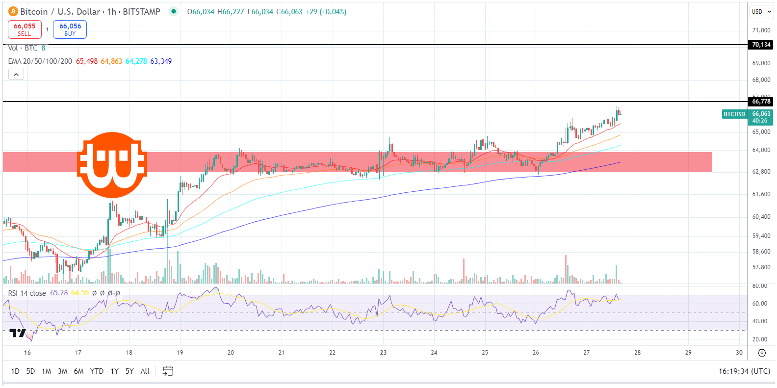Click the 66,778 price axis label

761,102
